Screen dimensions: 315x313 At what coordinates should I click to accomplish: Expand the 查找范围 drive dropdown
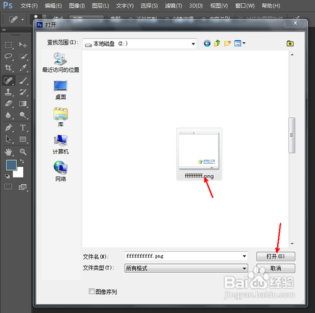pyautogui.click(x=193, y=43)
